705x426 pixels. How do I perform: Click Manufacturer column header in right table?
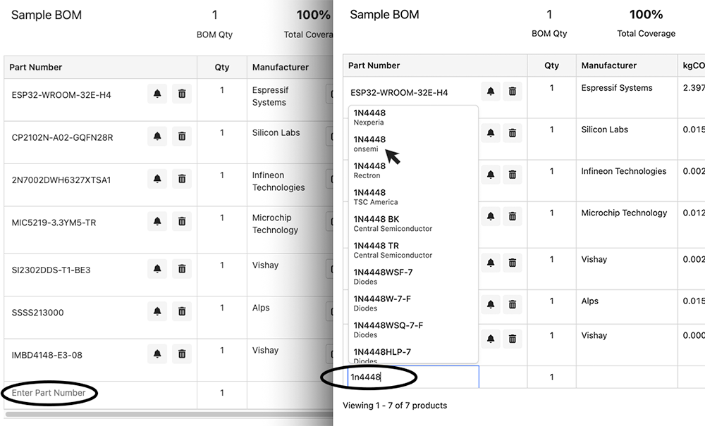(x=608, y=65)
